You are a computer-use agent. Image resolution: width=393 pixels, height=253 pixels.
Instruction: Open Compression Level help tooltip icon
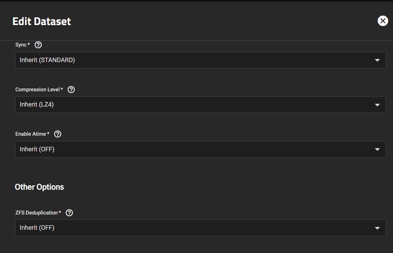coord(71,90)
